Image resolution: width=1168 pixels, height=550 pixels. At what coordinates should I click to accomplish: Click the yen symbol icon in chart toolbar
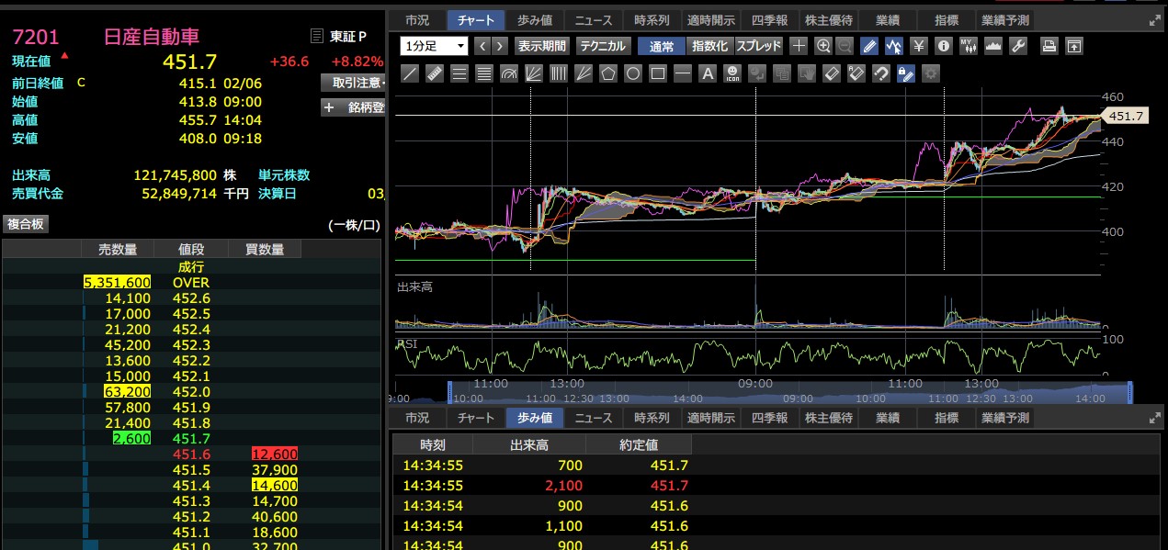pyautogui.click(x=919, y=46)
